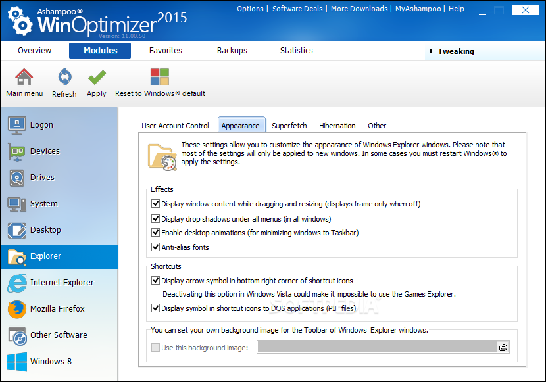546x382 pixels.
Task: Switch to the Other tab
Action: pyautogui.click(x=377, y=126)
